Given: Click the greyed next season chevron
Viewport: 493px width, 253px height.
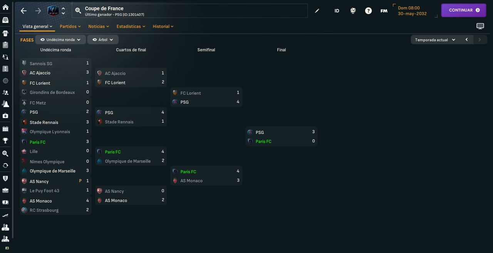Looking at the screenshot, I should coord(480,40).
